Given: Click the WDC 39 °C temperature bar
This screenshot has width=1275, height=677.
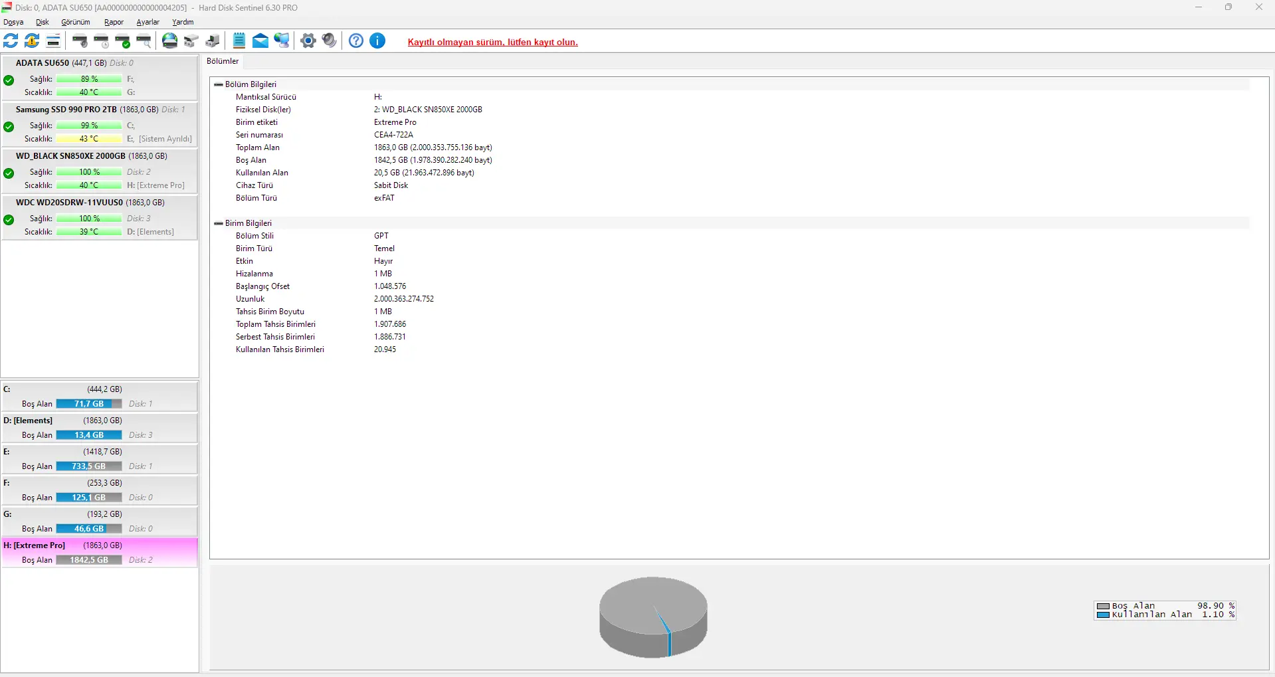Looking at the screenshot, I should tap(89, 232).
